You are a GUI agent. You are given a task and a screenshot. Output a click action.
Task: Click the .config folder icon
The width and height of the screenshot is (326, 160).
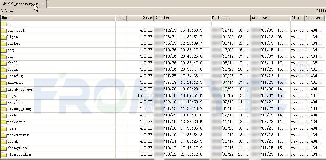(4, 76)
